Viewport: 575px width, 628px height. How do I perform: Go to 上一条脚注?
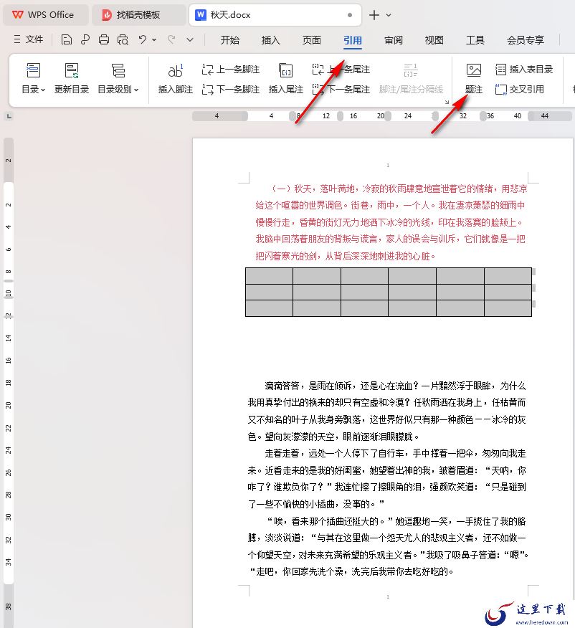[230, 70]
